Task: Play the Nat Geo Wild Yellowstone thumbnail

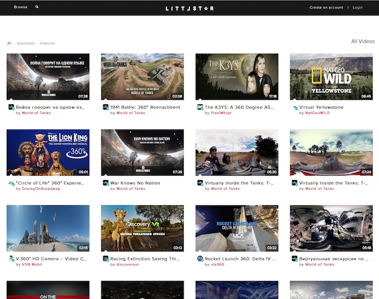Action: point(331,77)
